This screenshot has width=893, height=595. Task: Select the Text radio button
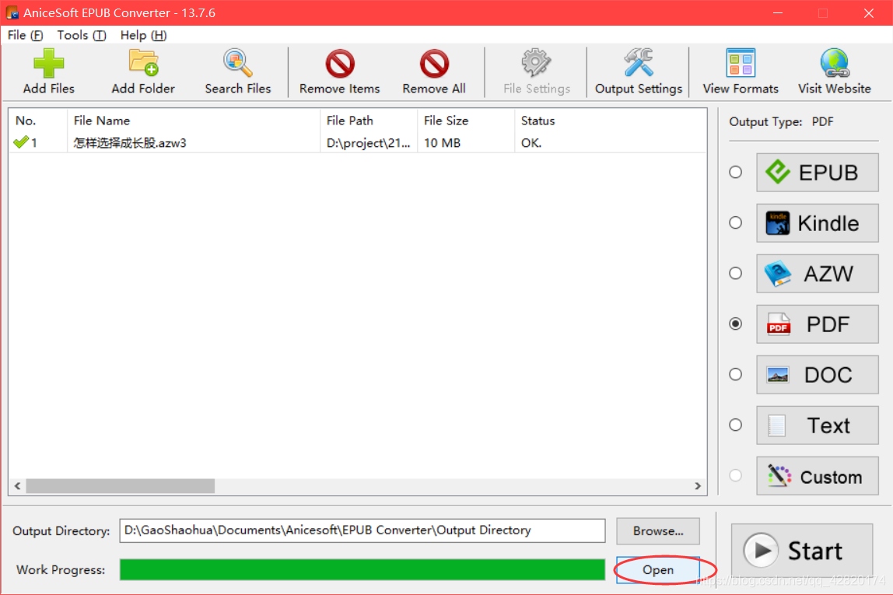point(736,425)
